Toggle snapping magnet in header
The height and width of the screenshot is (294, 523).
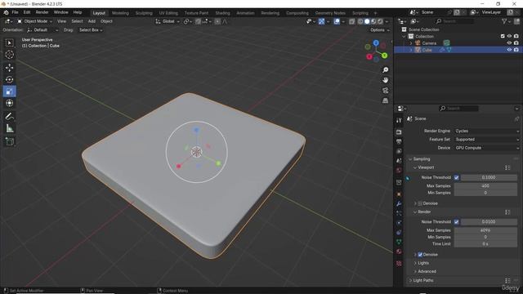198,22
